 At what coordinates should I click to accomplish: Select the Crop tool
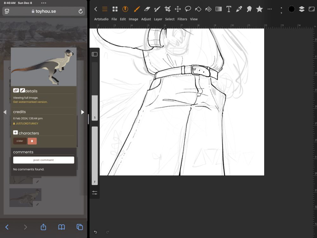(167, 9)
